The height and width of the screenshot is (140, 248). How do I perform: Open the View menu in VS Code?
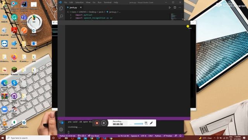pyautogui.click(x=88, y=2)
